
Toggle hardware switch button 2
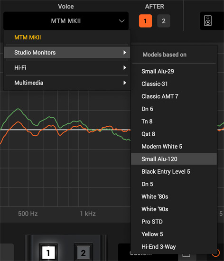[x=83, y=253]
